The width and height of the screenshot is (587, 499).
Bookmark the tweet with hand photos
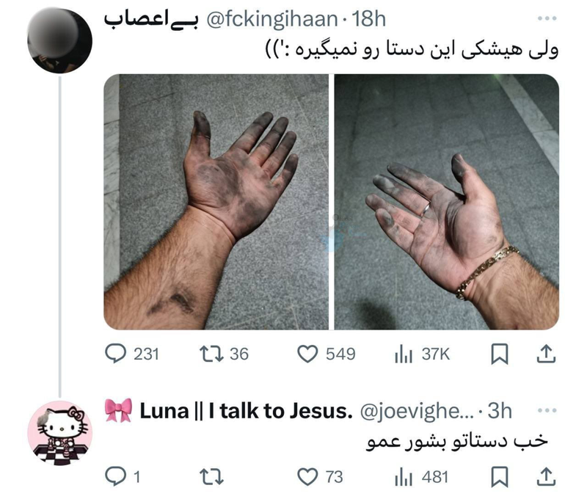pos(500,354)
